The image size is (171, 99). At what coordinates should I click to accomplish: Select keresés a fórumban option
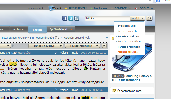pyautogui.click(x=129, y=47)
